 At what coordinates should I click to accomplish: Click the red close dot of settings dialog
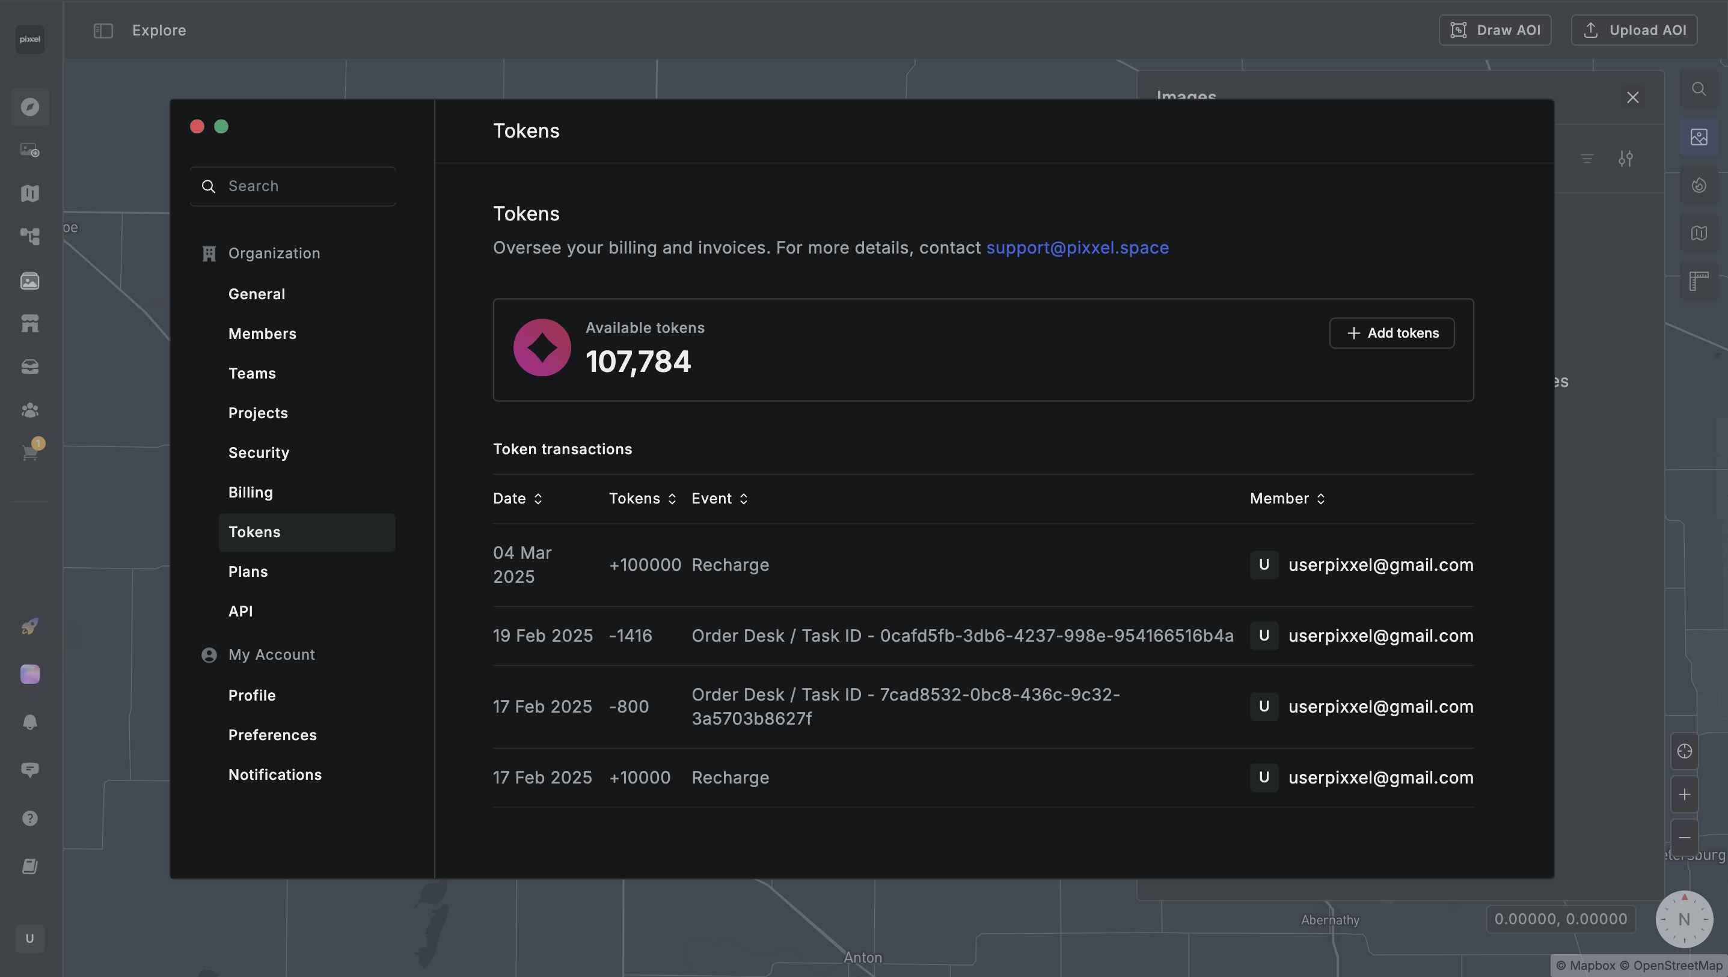tap(197, 127)
